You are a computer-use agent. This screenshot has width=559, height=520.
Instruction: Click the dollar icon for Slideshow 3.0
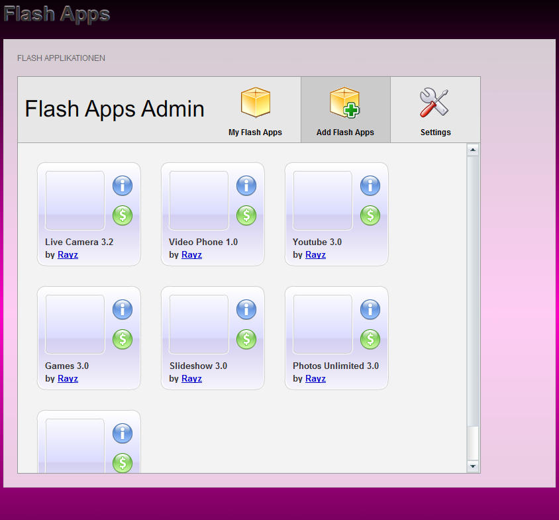(246, 339)
